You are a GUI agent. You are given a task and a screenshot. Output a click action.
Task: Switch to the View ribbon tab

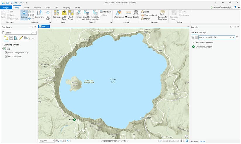tap(48, 8)
